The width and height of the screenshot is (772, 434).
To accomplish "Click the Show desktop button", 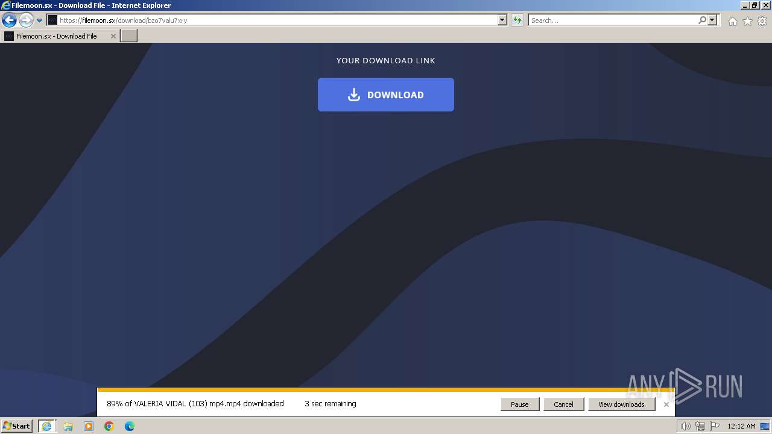I will tap(765, 426).
